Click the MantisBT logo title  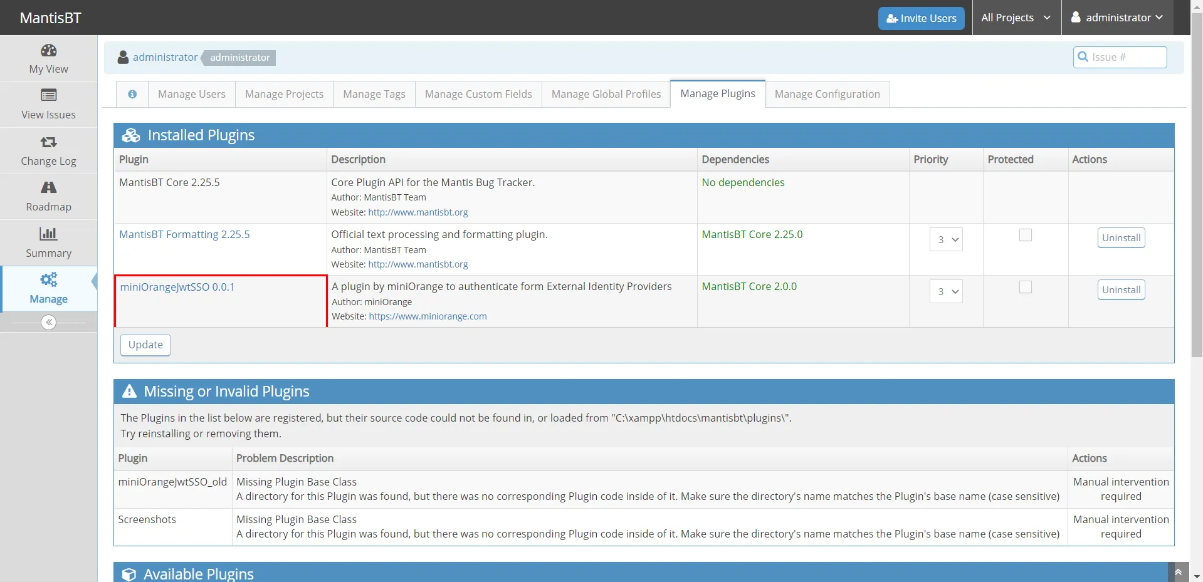click(x=50, y=18)
